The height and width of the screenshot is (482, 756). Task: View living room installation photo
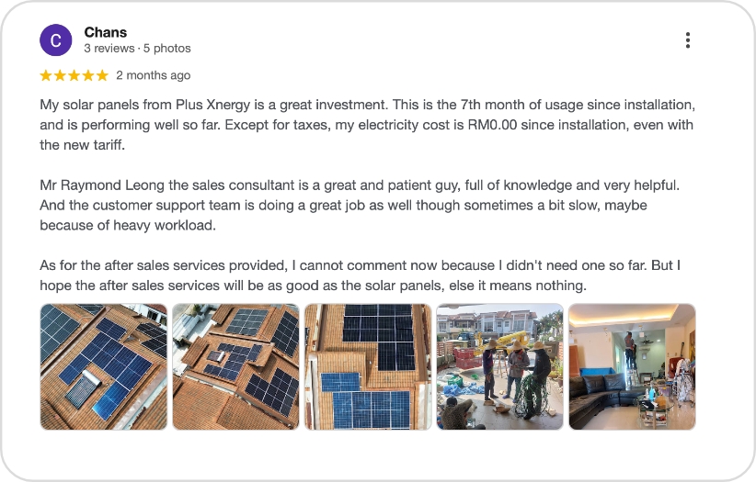tap(632, 366)
